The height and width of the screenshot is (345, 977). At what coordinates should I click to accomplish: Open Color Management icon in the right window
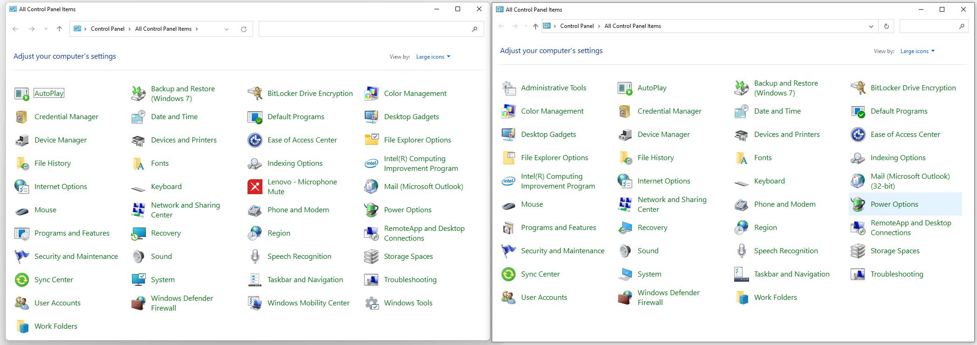click(x=509, y=111)
